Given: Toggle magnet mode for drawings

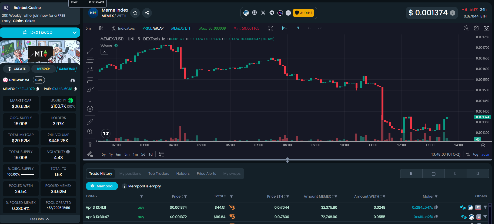Looking at the screenshot, I should (x=90, y=145).
